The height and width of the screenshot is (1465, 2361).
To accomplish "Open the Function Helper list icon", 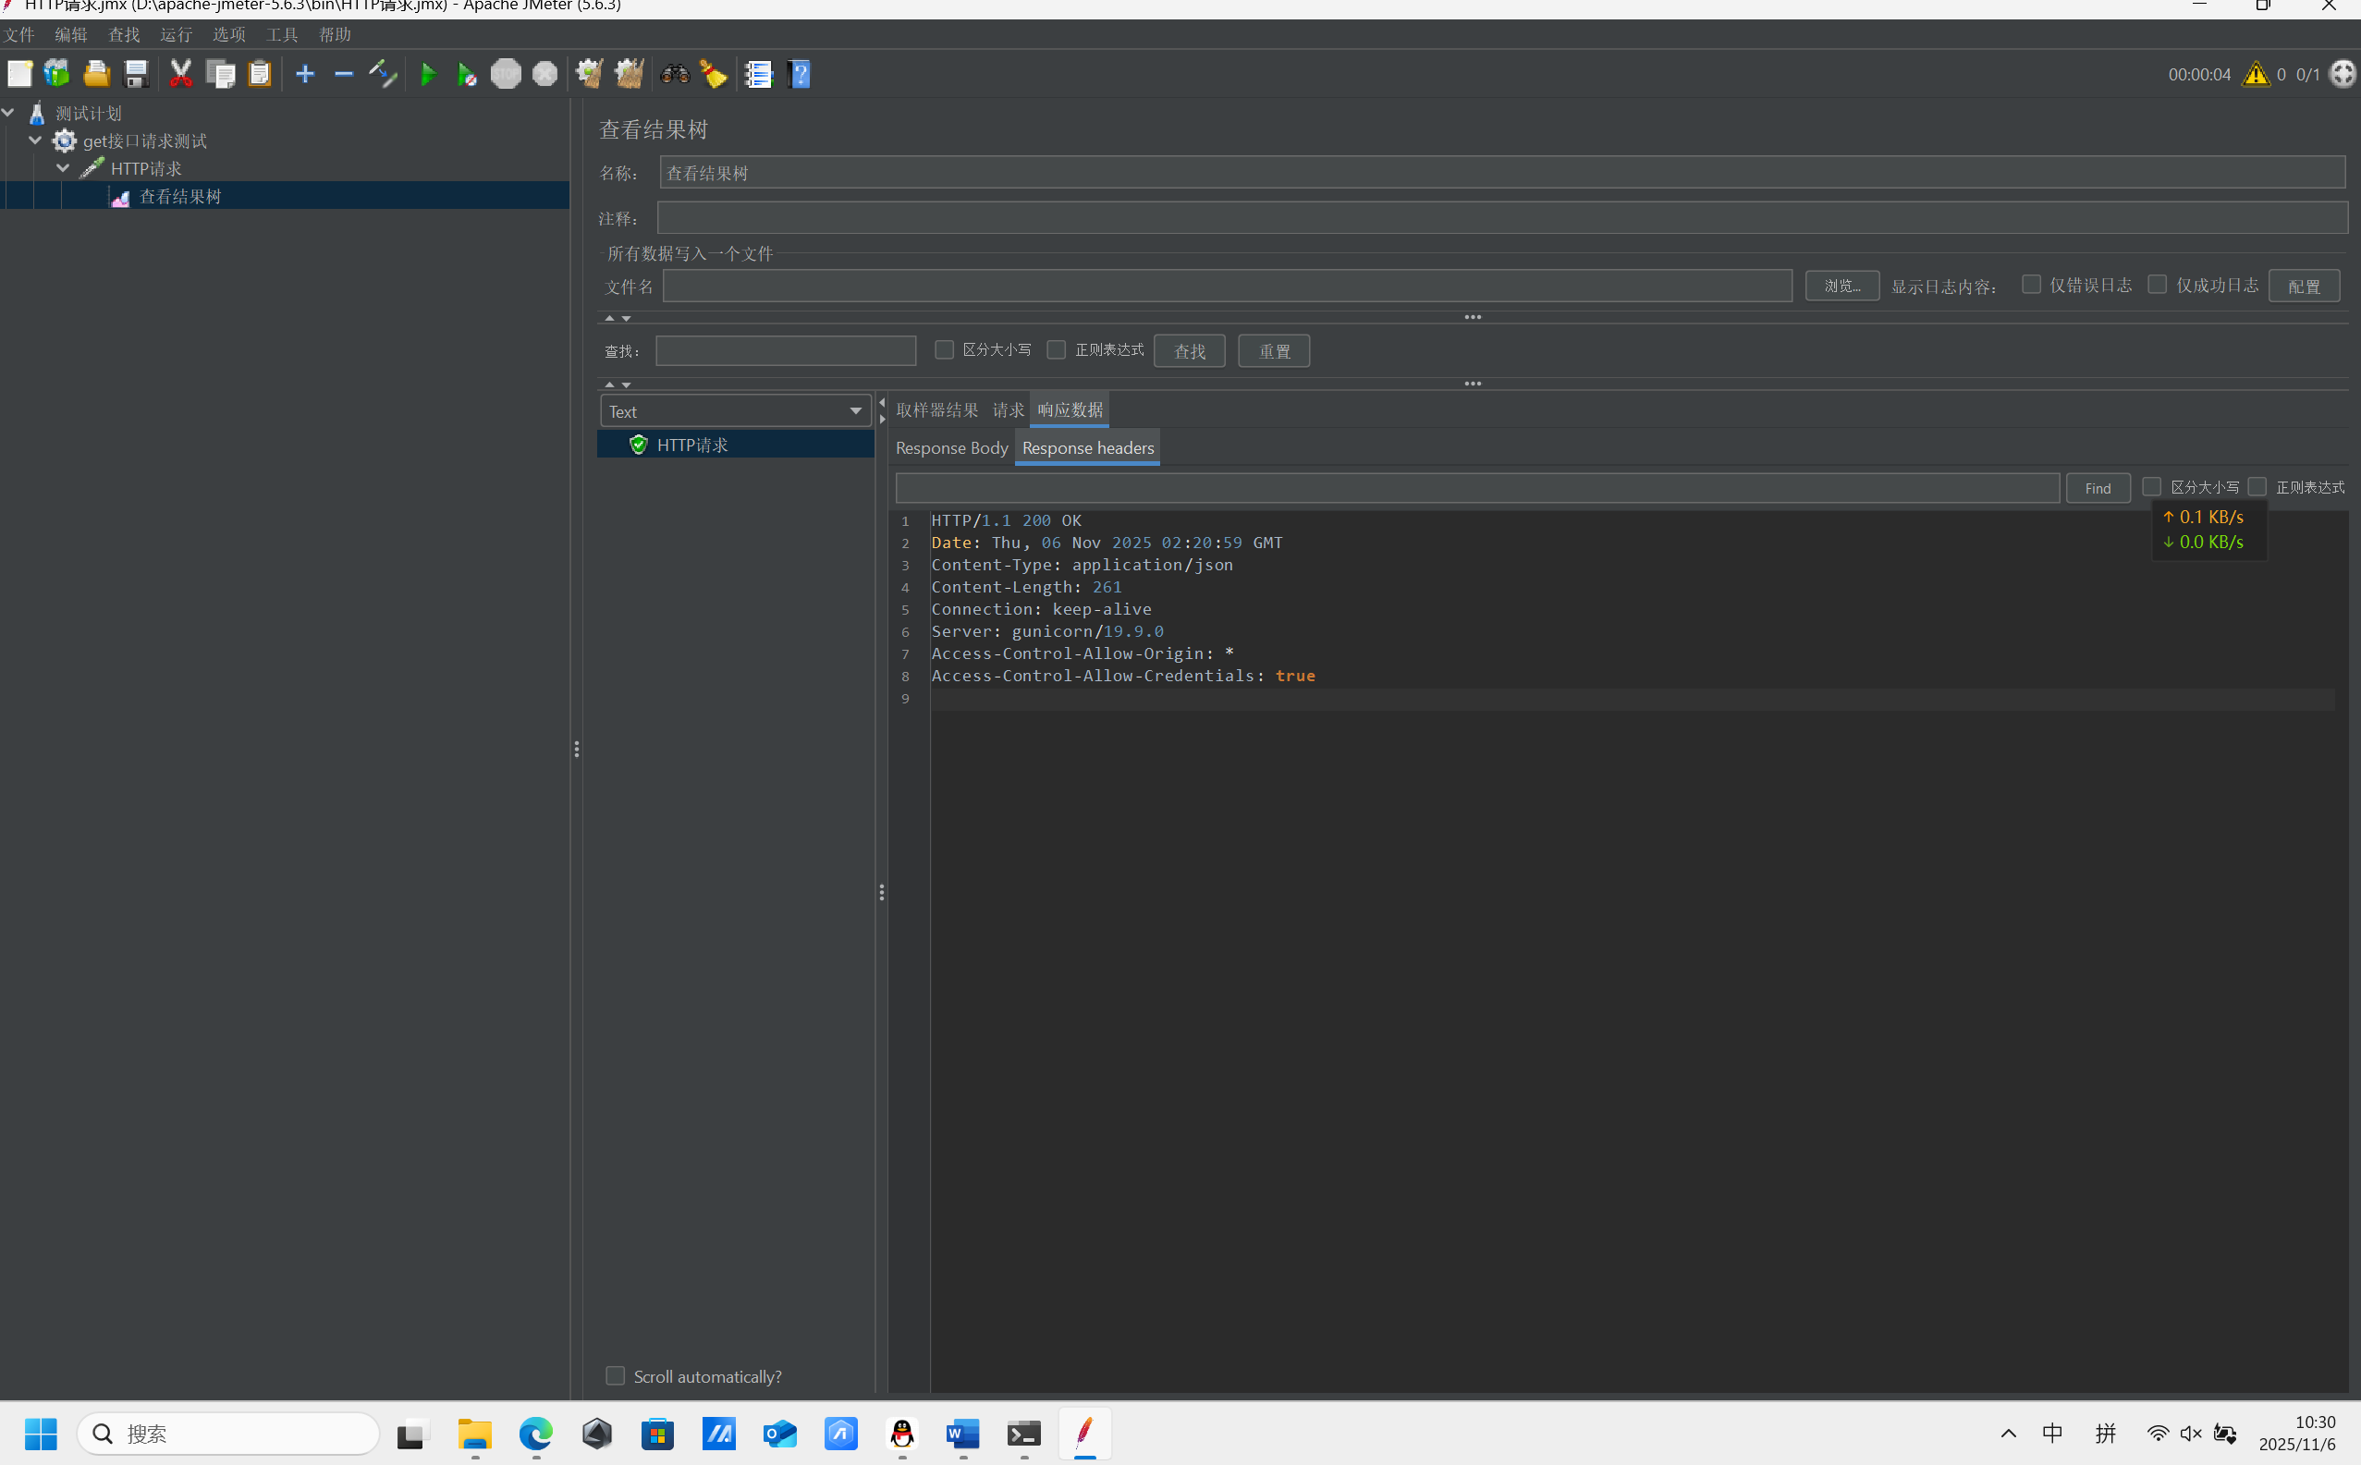I will pos(759,75).
